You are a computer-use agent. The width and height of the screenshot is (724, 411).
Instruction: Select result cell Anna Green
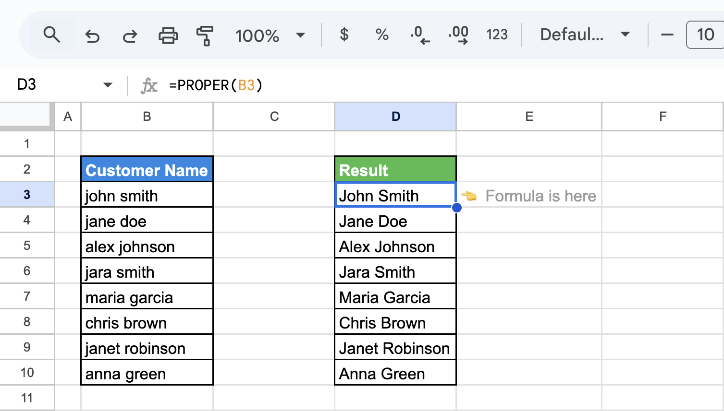(x=395, y=372)
